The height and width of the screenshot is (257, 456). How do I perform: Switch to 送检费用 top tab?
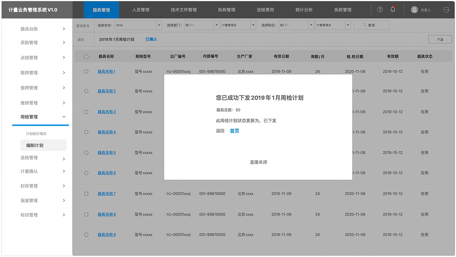click(265, 10)
